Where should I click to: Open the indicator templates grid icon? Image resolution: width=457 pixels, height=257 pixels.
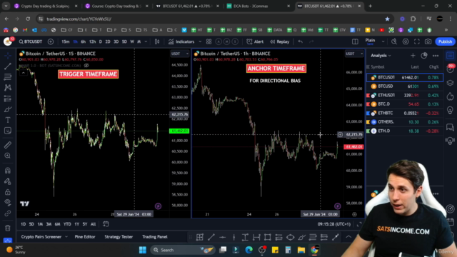pyautogui.click(x=209, y=41)
